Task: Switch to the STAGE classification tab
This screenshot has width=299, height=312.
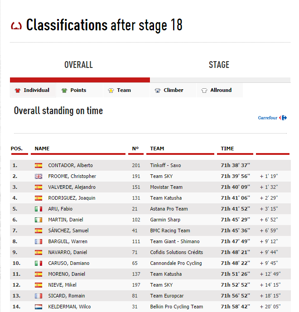Action: pyautogui.click(x=219, y=65)
